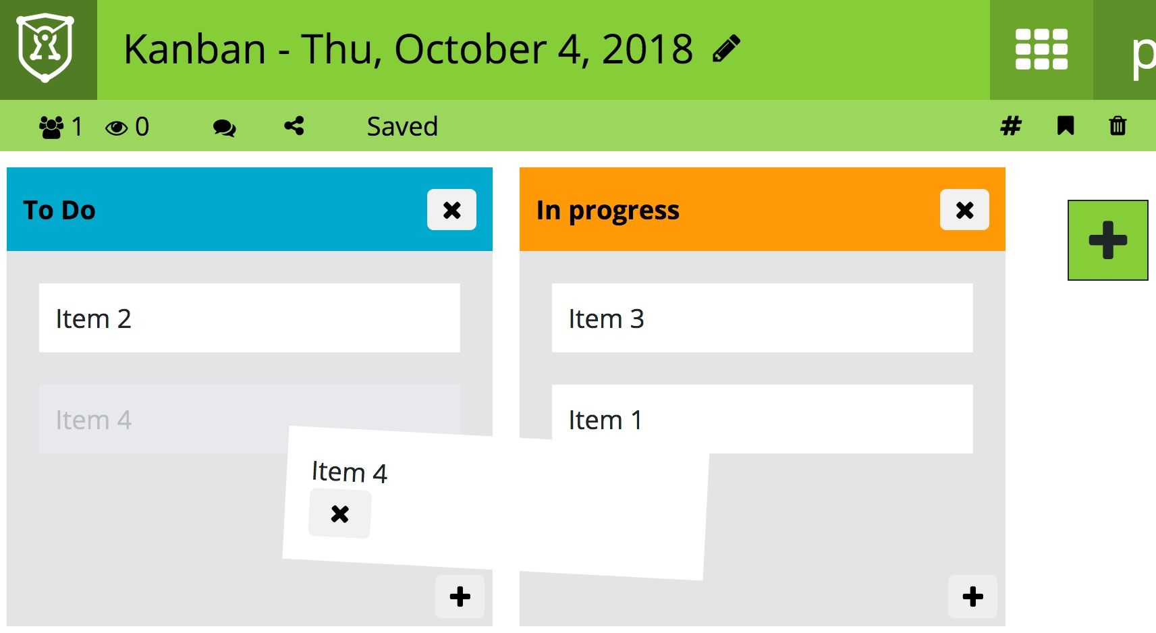Add an item to In progress column
This screenshot has width=1156, height=633.
972,597
